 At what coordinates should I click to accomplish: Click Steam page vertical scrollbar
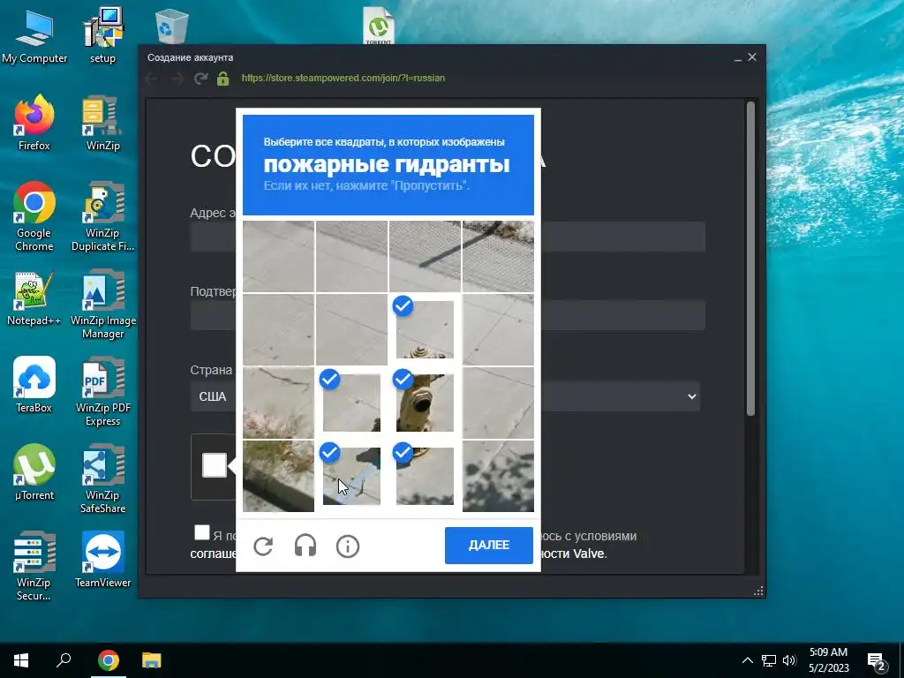tap(750, 259)
